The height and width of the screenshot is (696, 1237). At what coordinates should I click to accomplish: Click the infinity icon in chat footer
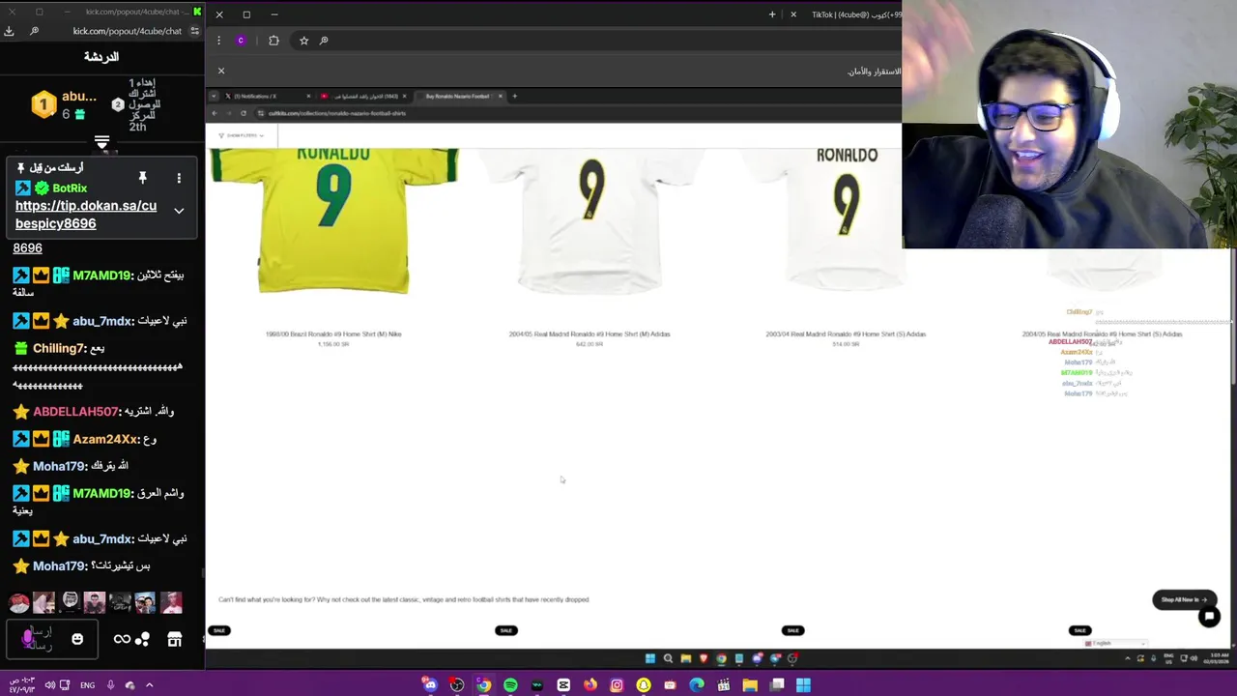click(122, 639)
